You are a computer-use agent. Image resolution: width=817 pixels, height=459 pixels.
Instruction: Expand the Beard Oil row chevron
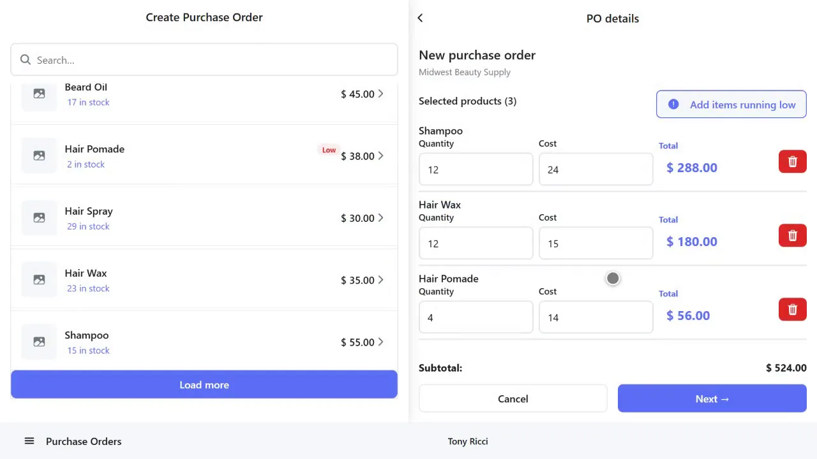coord(381,94)
